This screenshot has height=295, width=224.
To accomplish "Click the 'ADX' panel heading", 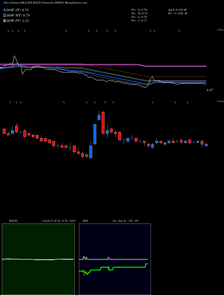I will [86, 221].
